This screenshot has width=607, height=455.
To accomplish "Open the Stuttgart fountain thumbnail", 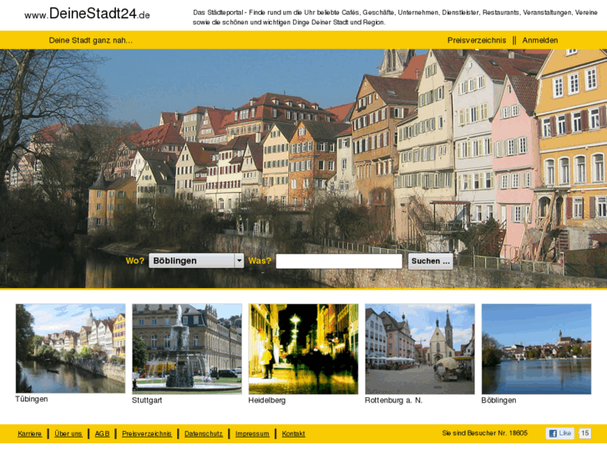I will [x=187, y=349].
